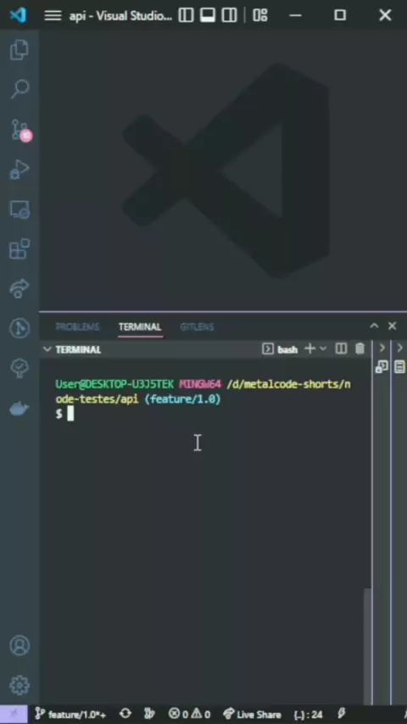
Task: Create a new terminal with plus
Action: point(309,348)
